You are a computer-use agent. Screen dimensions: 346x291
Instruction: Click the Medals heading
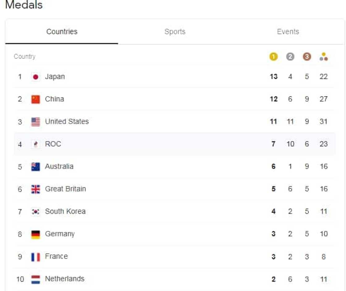click(24, 5)
